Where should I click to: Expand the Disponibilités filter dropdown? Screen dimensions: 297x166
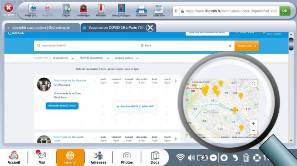[64, 58]
